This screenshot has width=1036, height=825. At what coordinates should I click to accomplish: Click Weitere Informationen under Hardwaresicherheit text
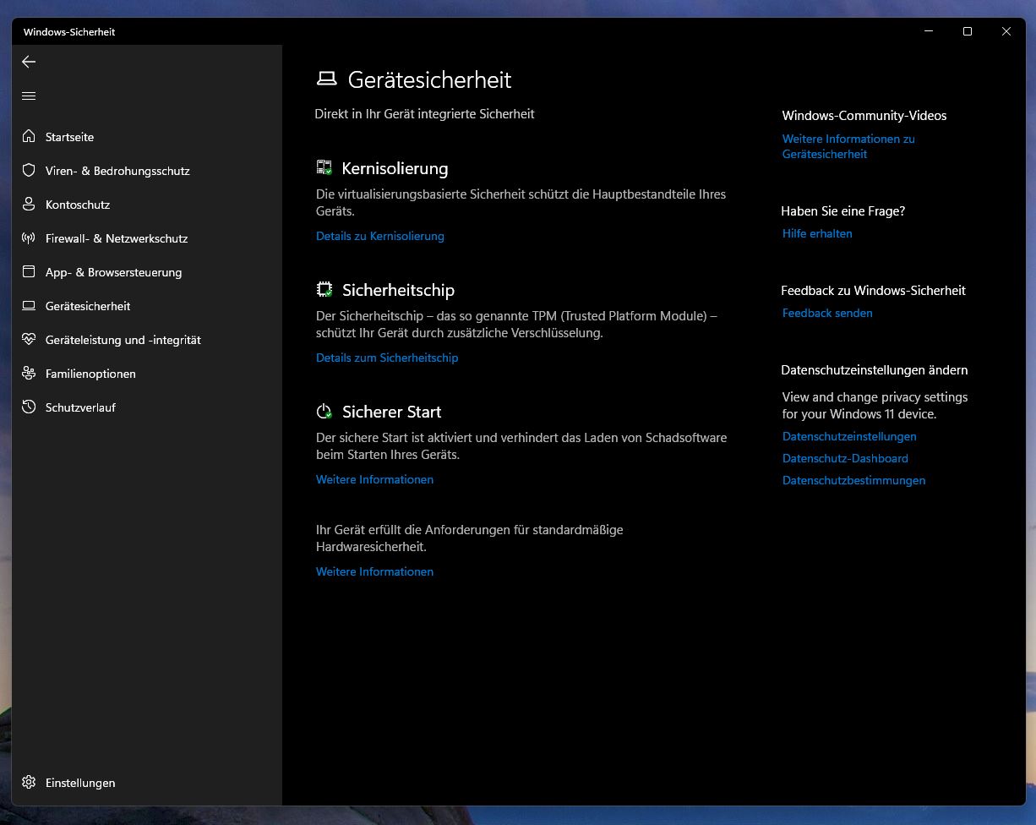[x=374, y=571]
